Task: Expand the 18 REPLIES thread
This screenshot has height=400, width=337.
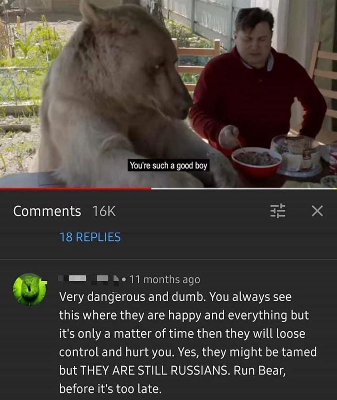Action: click(90, 237)
